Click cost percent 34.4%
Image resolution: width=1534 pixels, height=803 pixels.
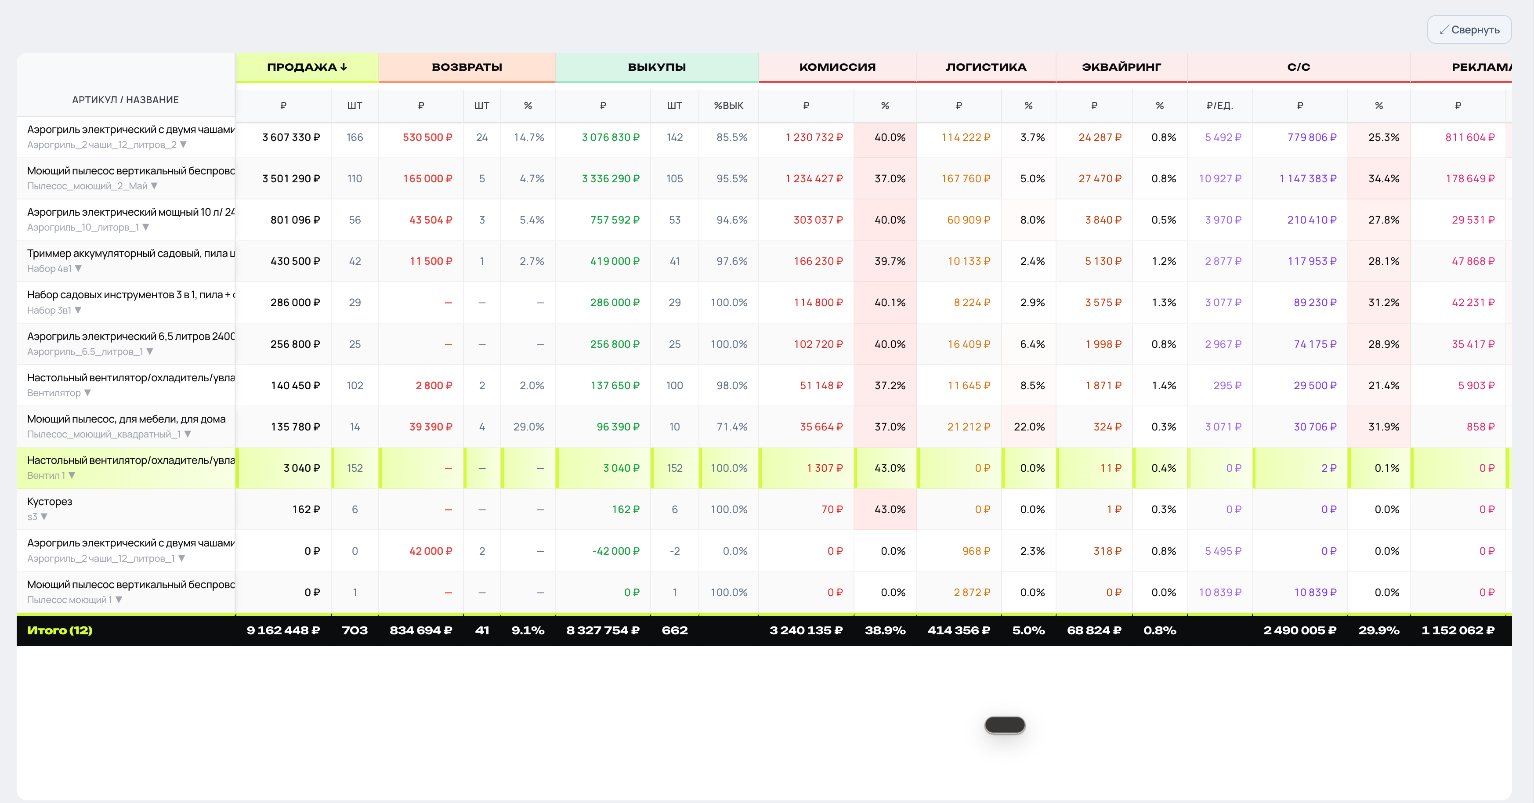click(x=1383, y=179)
